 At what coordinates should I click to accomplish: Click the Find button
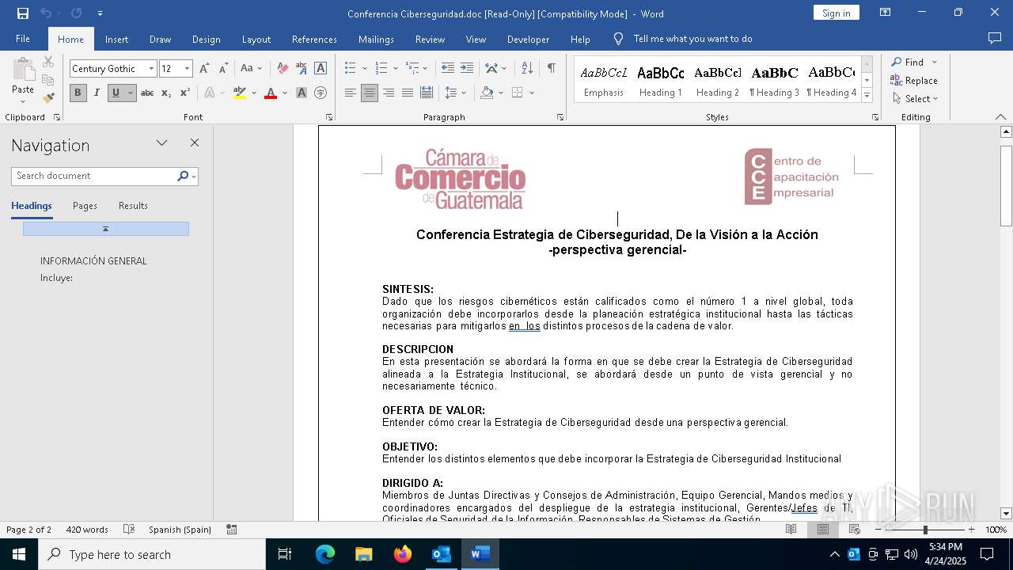[908, 63]
